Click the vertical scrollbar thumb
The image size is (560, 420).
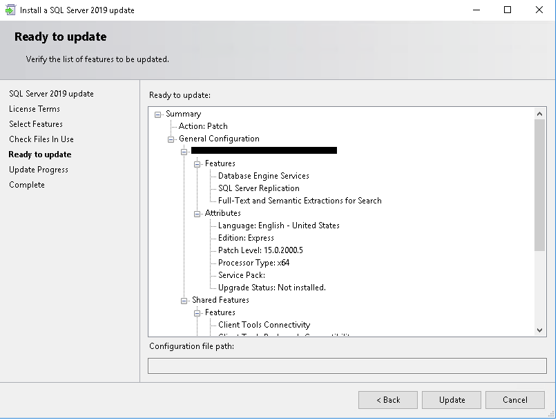(x=540, y=186)
